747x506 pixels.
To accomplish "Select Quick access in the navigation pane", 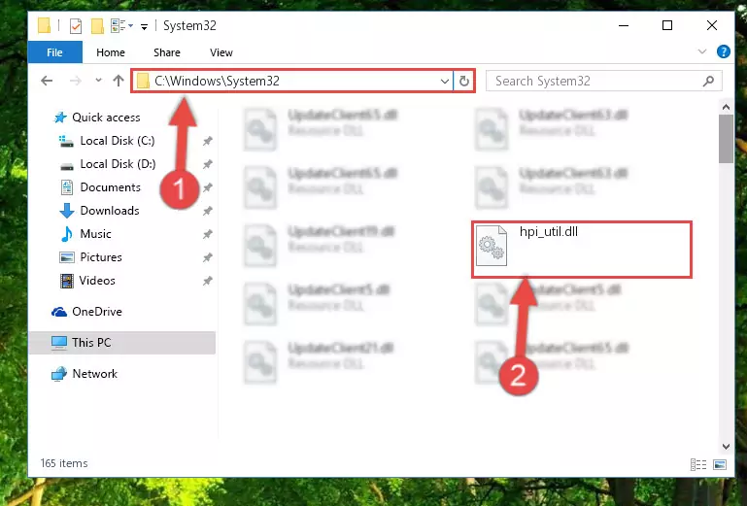I will click(106, 118).
